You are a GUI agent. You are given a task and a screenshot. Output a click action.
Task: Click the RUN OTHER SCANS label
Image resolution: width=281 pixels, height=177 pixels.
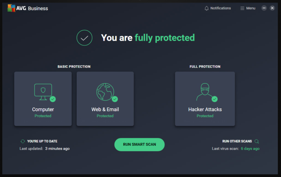click(x=237, y=141)
